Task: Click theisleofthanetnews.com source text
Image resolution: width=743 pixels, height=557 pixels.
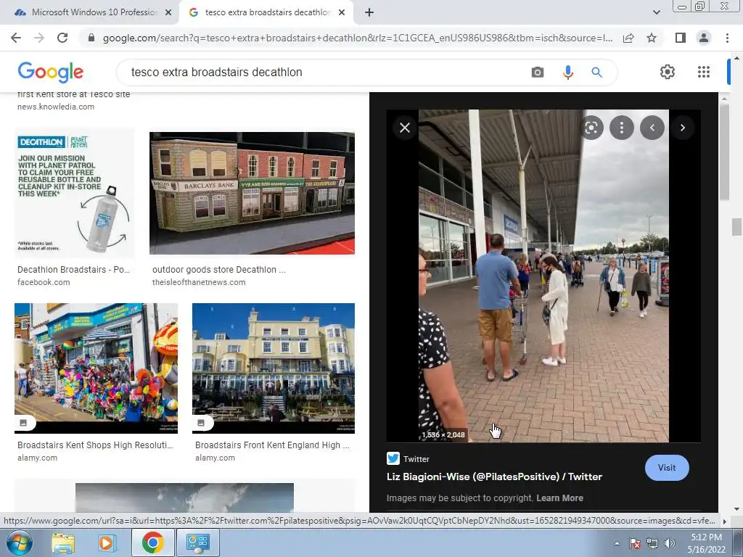Action: [x=199, y=282]
